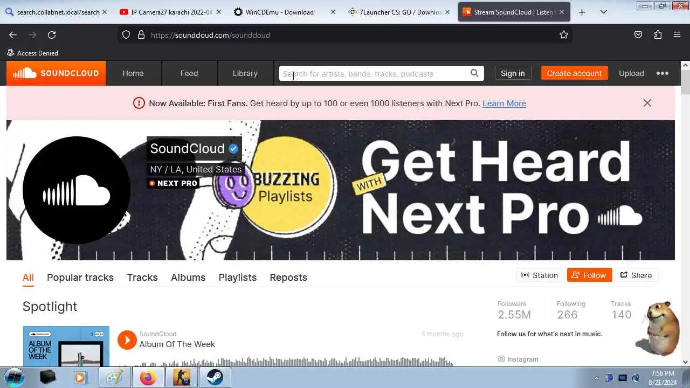Click the Windows Start button
The image size is (690, 388).
[x=15, y=377]
